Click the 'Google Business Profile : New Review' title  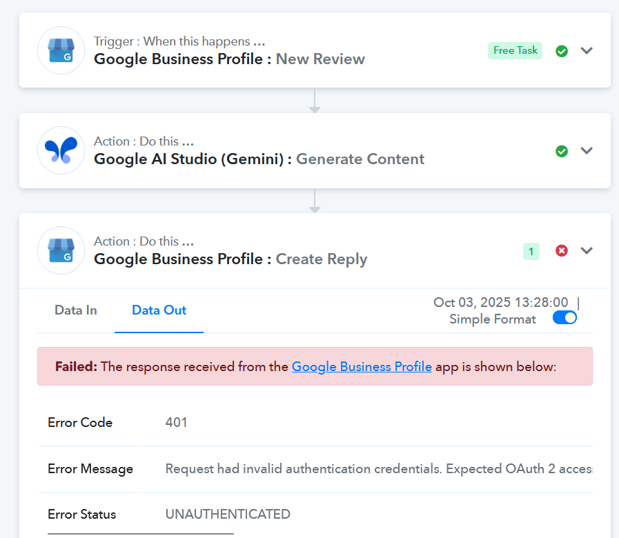coord(229,59)
